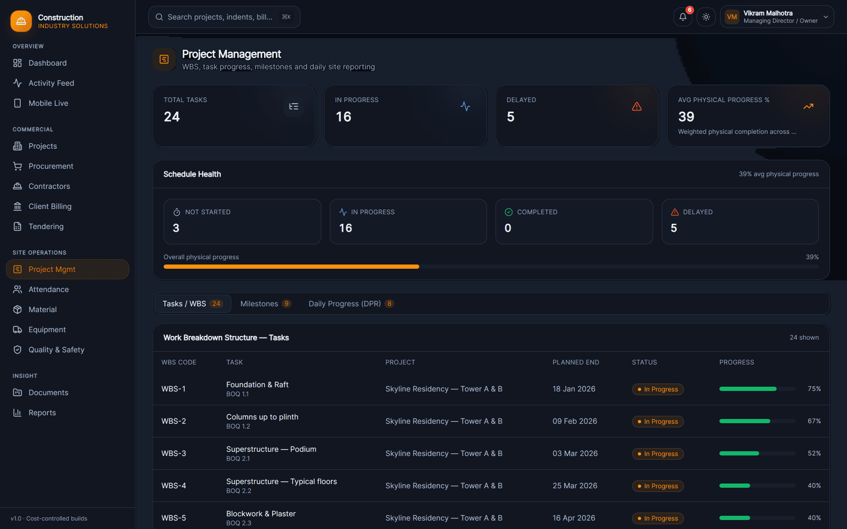Click the overall physical progress bar
Viewport: 847px width, 529px height.
point(491,267)
